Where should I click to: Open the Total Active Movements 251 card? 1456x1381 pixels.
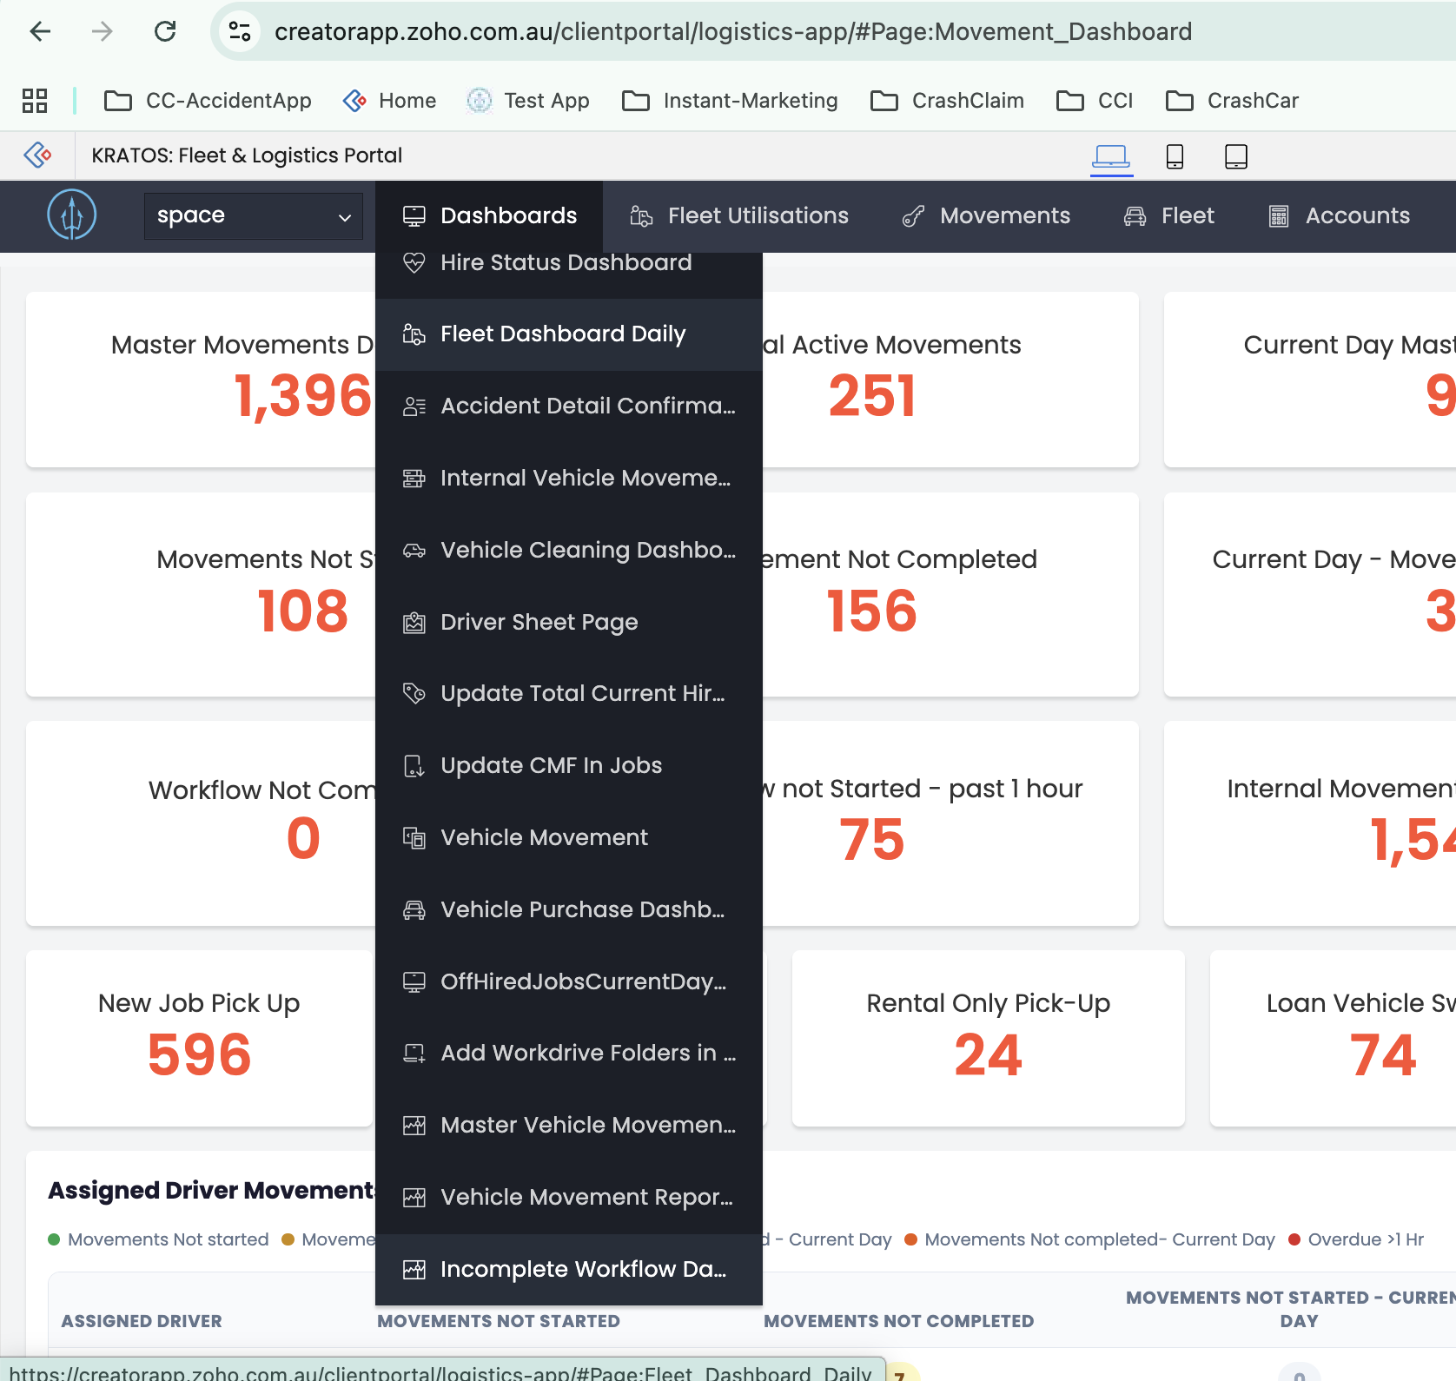pos(950,380)
